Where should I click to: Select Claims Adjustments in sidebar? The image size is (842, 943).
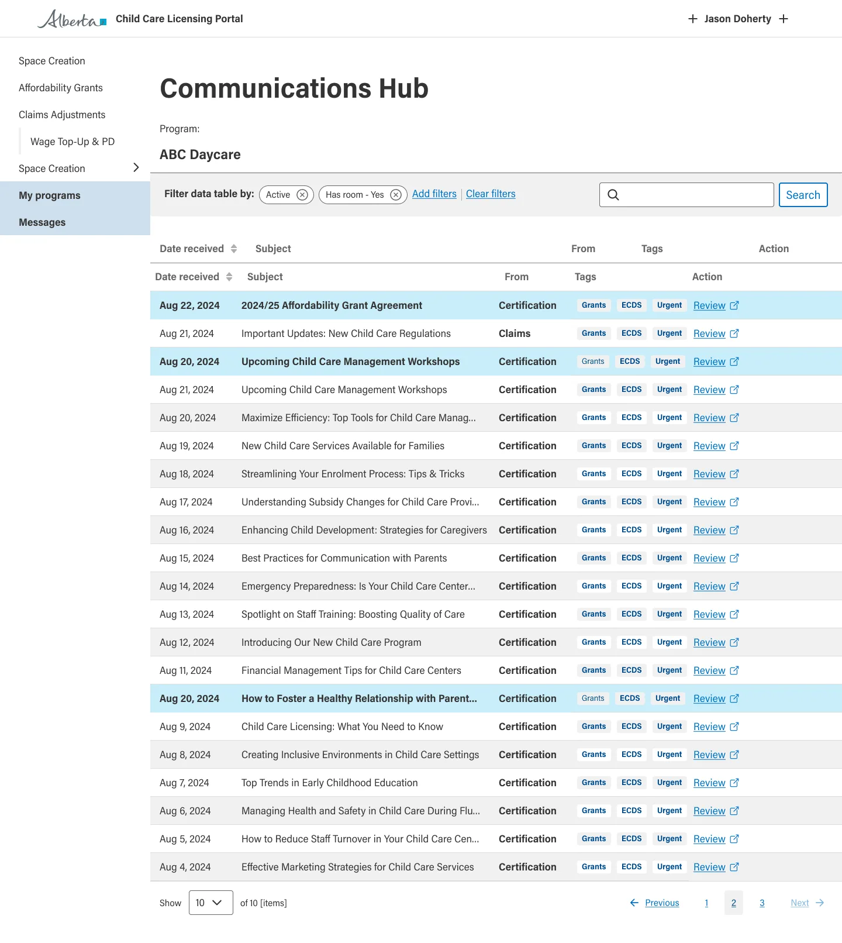(x=62, y=115)
